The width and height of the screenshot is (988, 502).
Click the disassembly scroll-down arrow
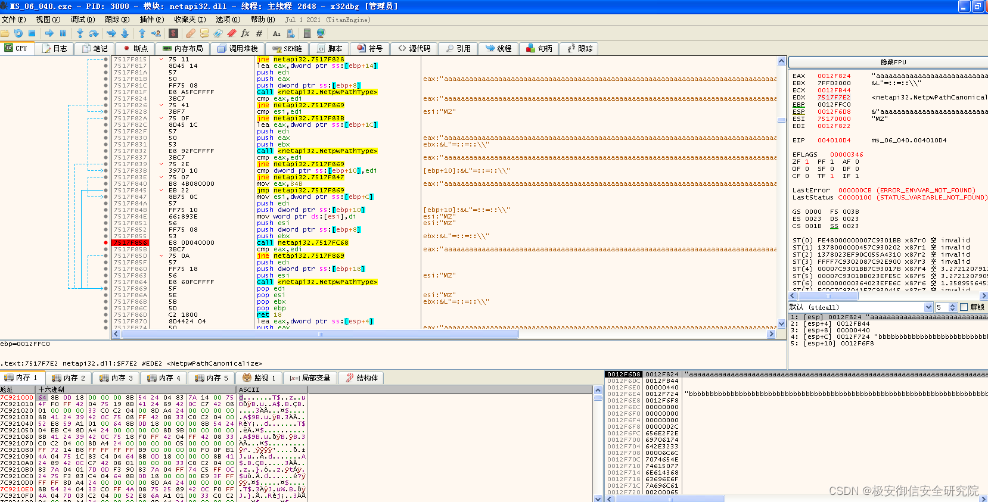[782, 324]
